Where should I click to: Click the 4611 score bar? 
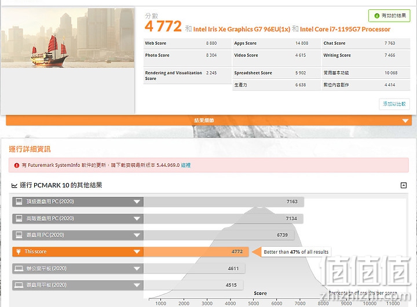click(194, 269)
